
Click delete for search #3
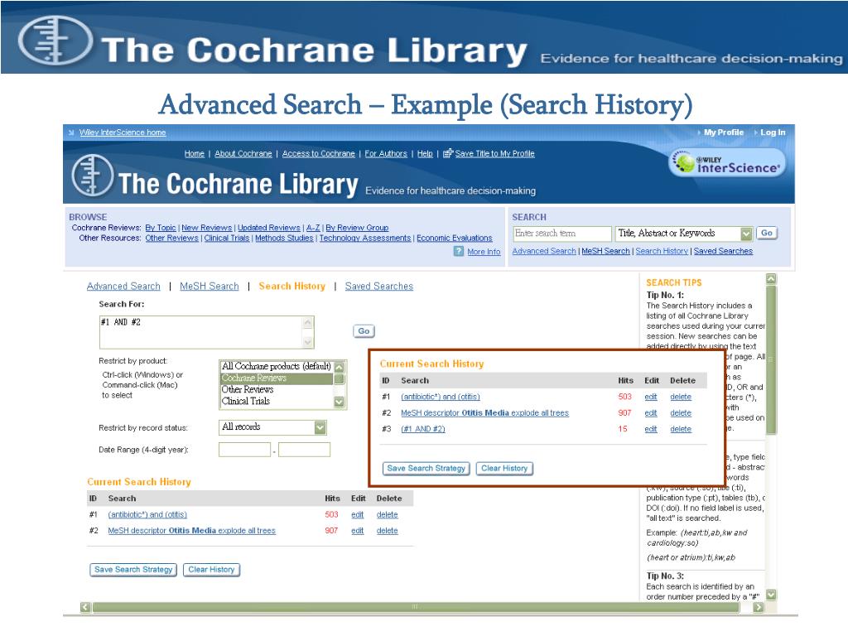click(x=681, y=429)
